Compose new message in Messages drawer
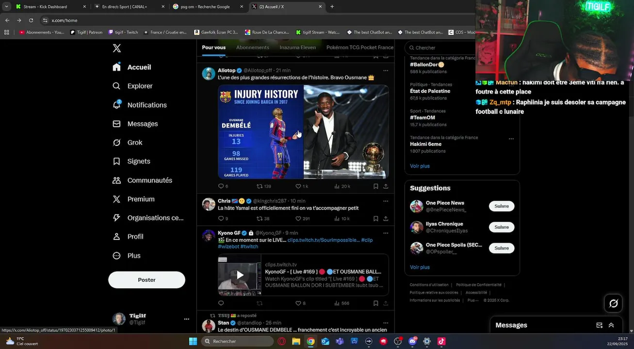 599,325
